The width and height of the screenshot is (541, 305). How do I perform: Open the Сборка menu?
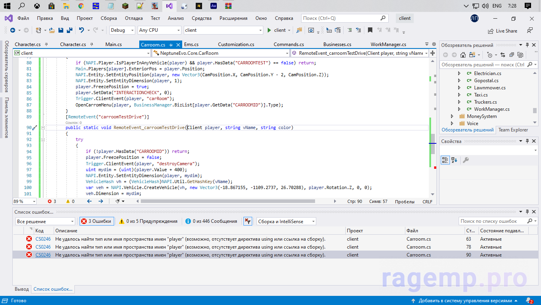(109, 18)
